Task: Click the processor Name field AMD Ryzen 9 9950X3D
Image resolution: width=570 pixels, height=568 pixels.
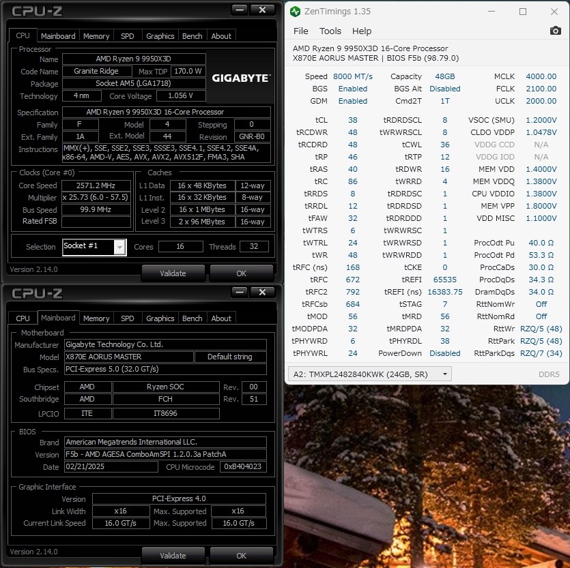Action: (x=134, y=59)
